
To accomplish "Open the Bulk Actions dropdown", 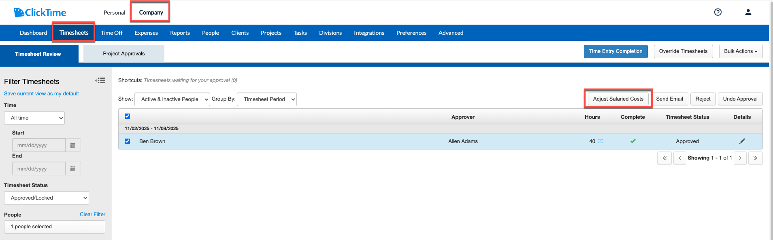I will 741,51.
